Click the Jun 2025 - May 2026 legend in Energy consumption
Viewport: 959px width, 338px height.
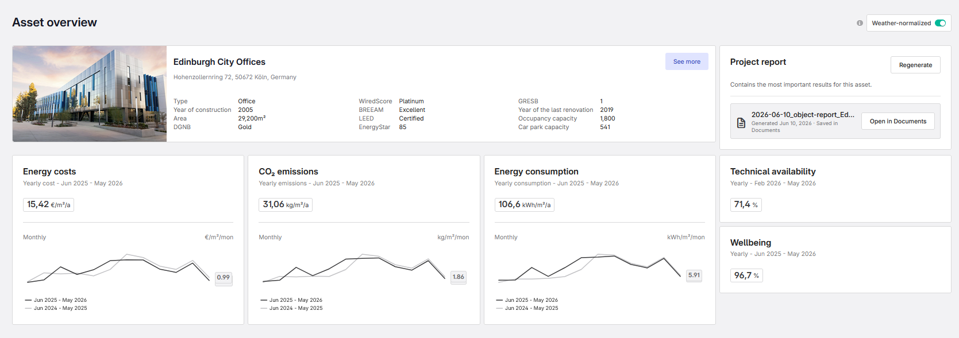tap(527, 300)
